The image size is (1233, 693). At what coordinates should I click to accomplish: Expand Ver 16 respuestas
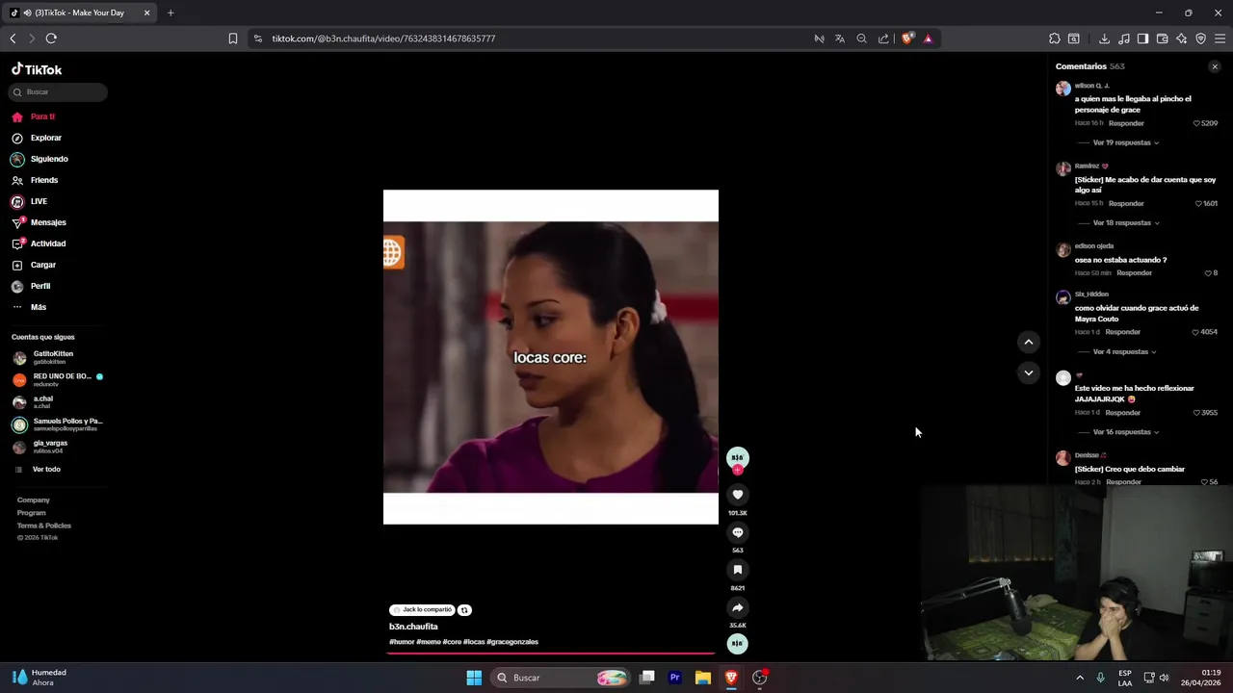click(1125, 432)
